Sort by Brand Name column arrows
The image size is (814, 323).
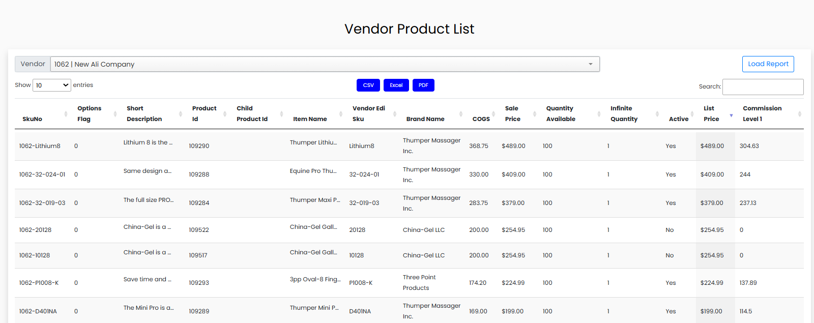(x=461, y=114)
